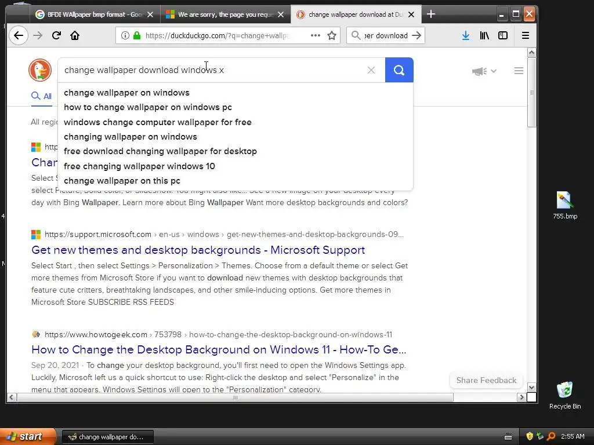The height and width of the screenshot is (445, 594).
Task: Open the DuckDuckGo megaphone dropdown
Action: point(484,71)
